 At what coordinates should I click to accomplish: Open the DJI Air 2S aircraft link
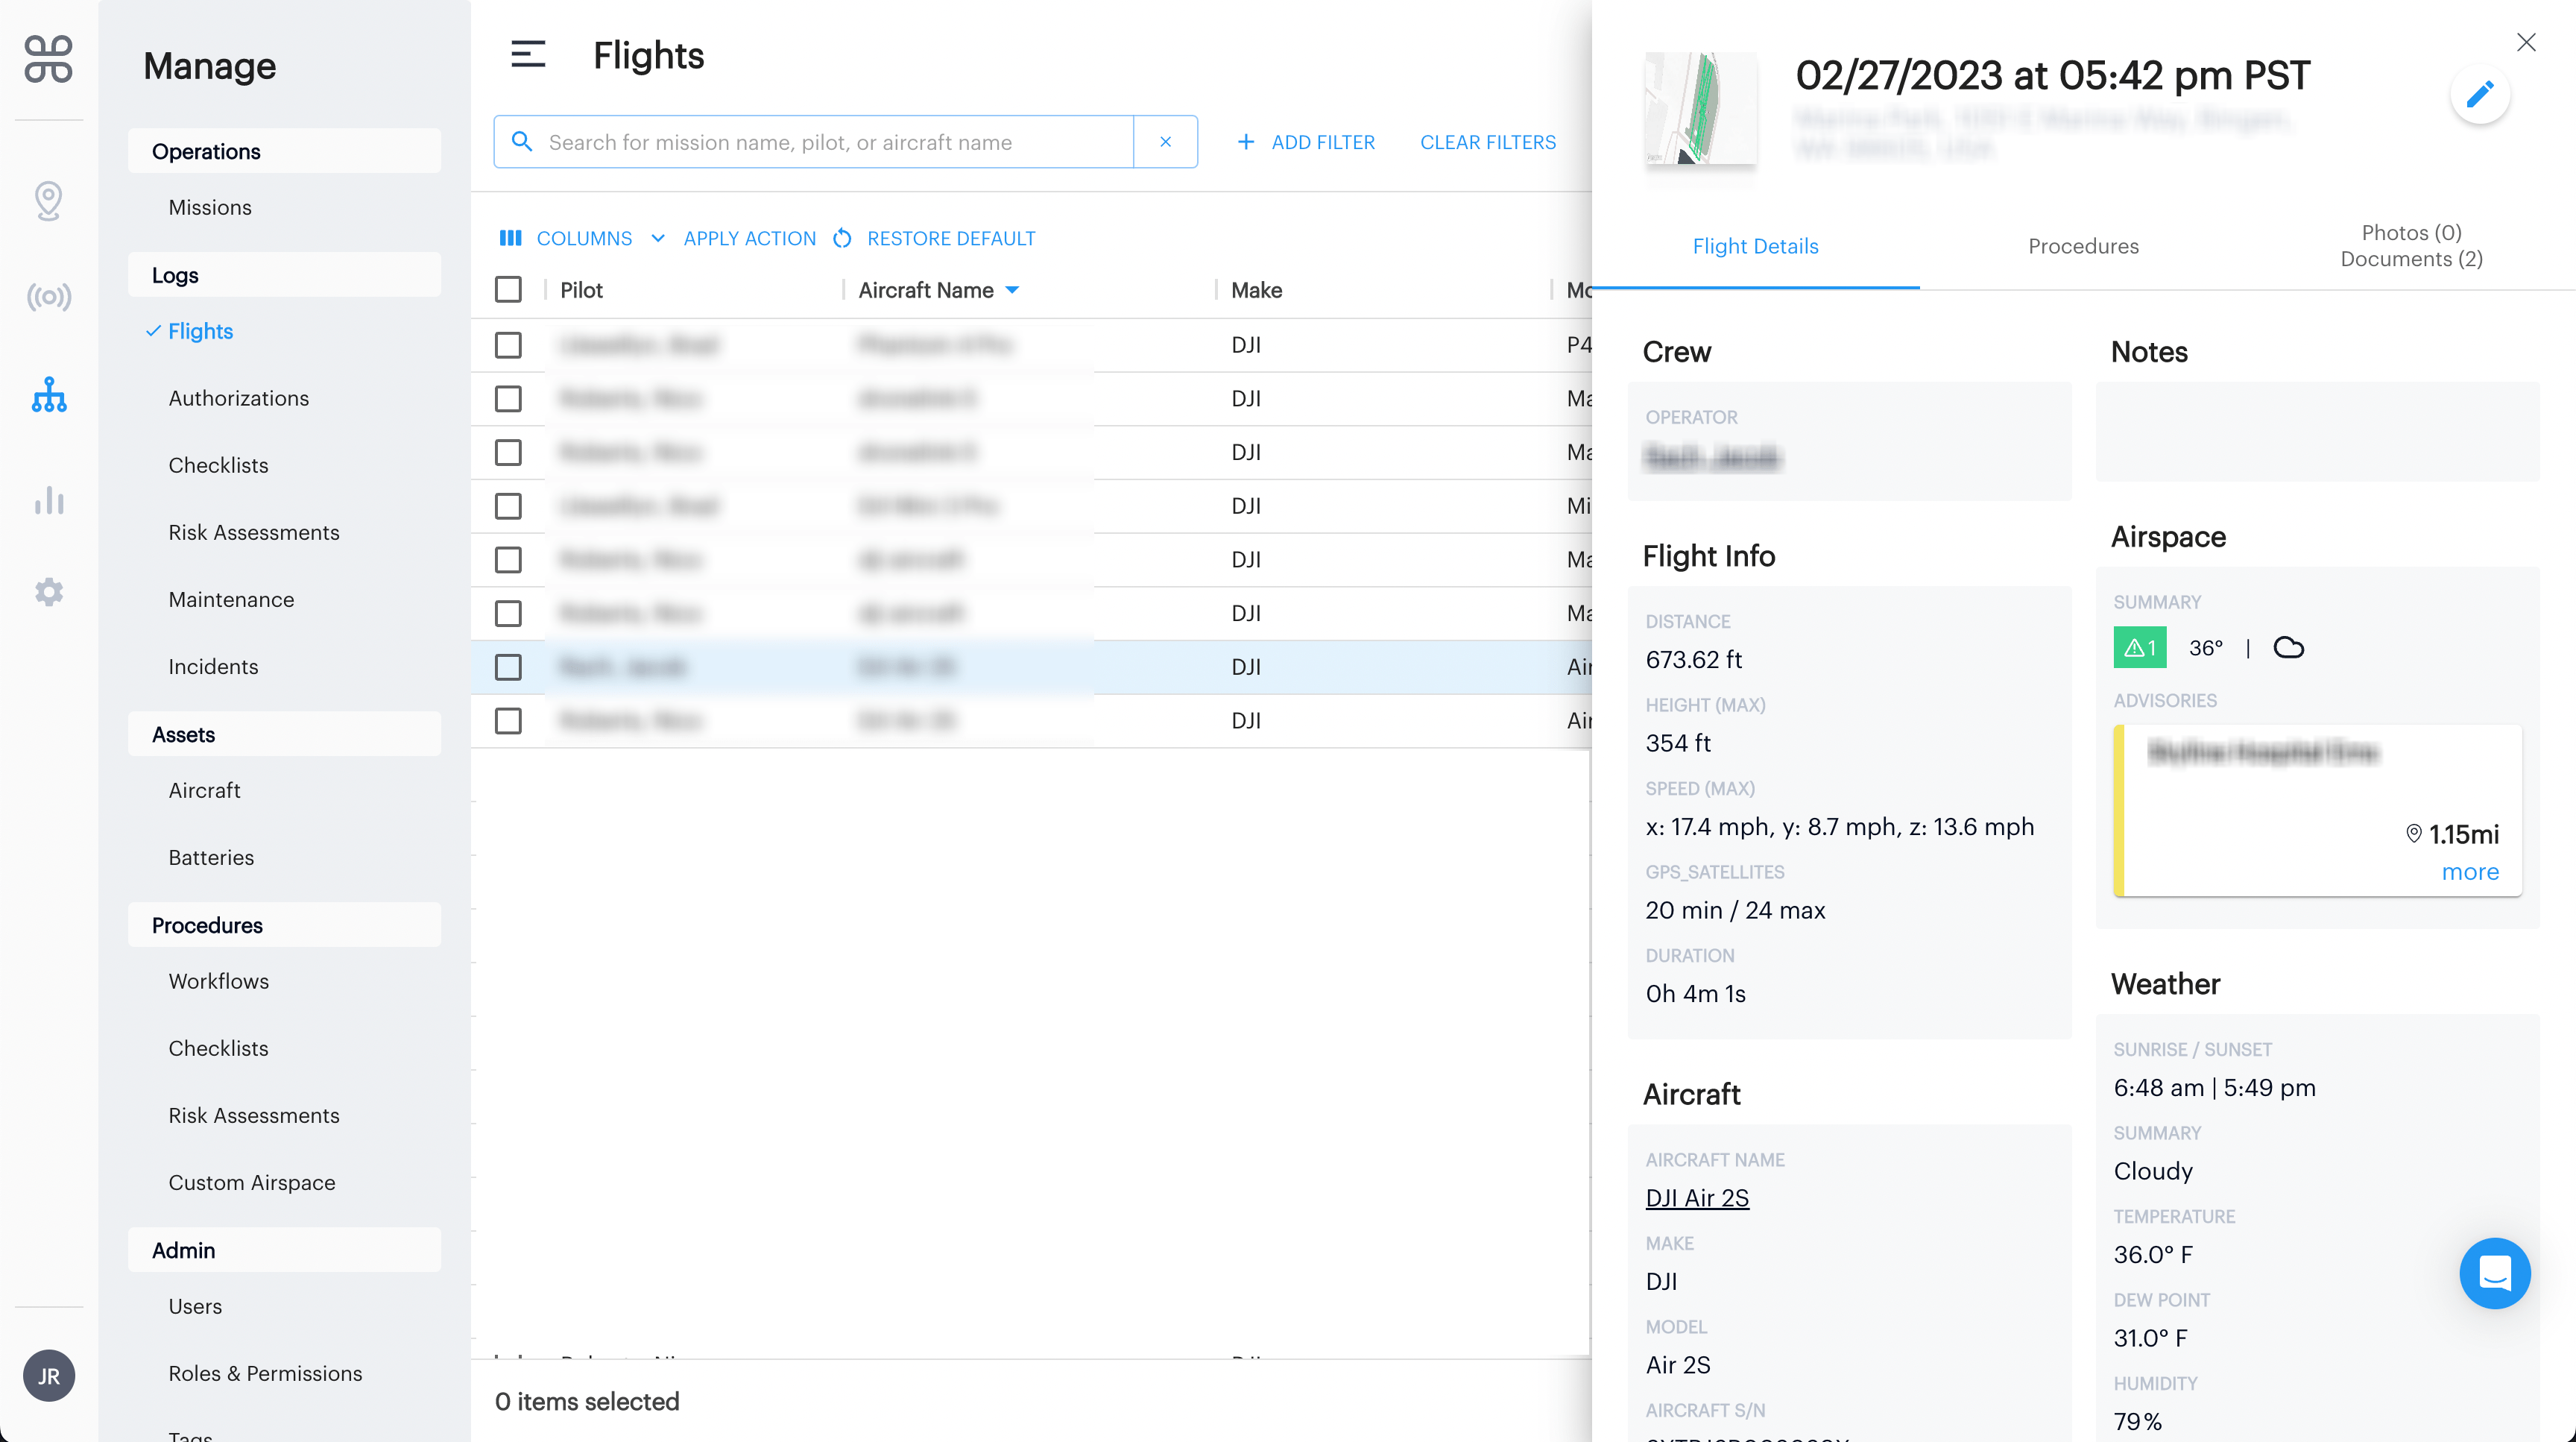click(x=1696, y=1197)
